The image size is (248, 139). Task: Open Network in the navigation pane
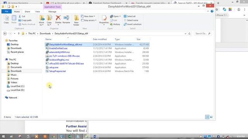[x=11, y=98]
